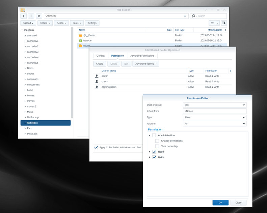Click the Inherit from field
Screen dimensions: 267x213
pos(215,111)
